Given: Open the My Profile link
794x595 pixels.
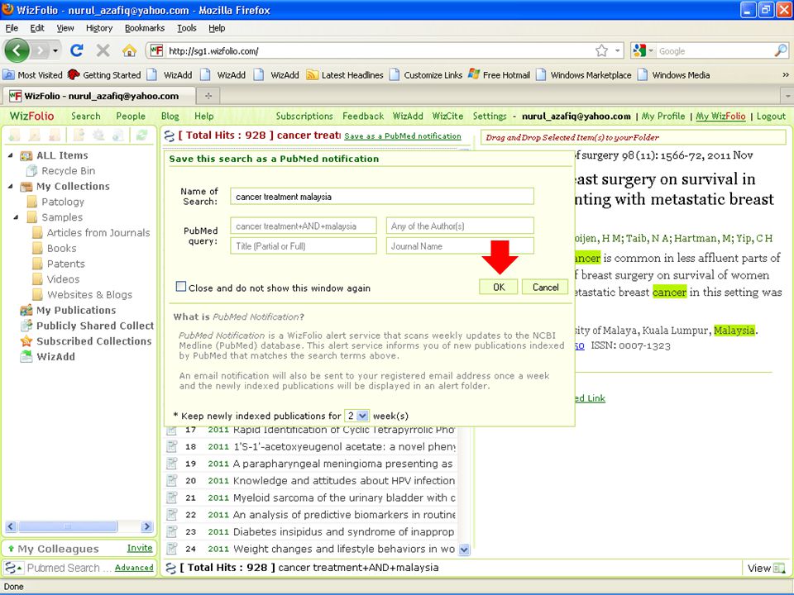Looking at the screenshot, I should (x=662, y=117).
